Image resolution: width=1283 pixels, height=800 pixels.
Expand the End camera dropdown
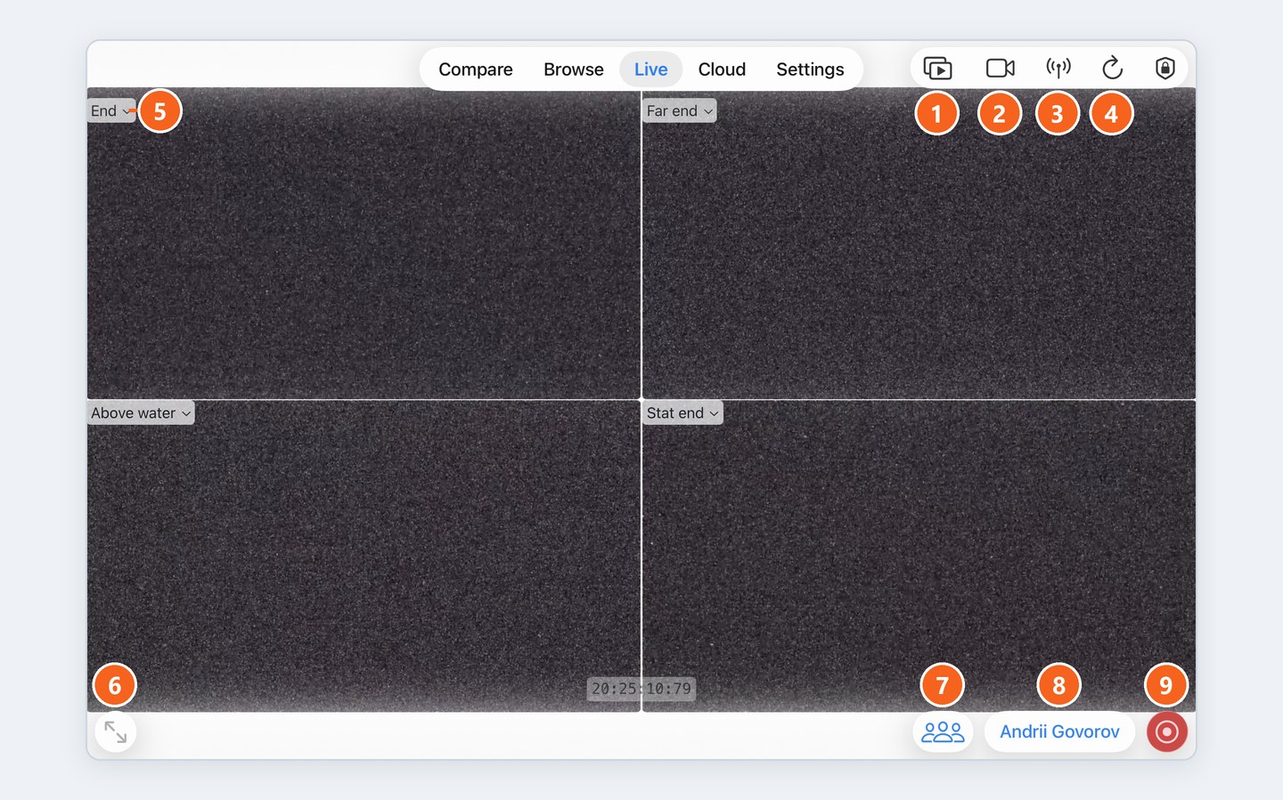pyautogui.click(x=111, y=110)
